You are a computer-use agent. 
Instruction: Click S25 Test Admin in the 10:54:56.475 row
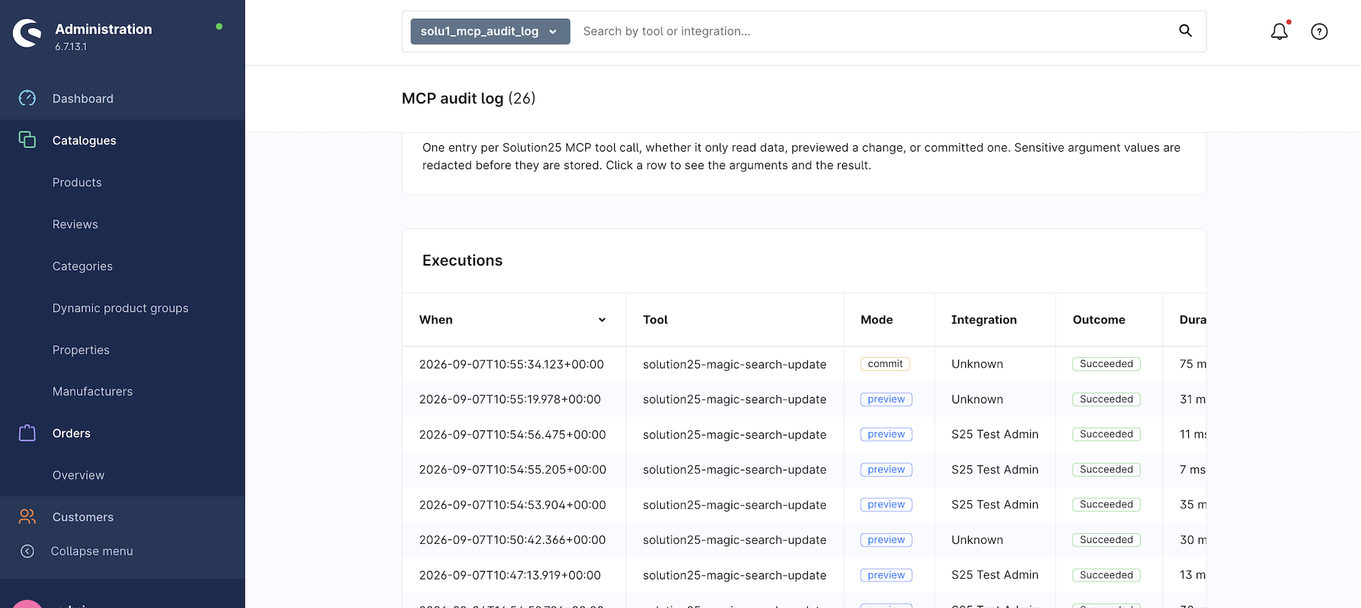(995, 435)
